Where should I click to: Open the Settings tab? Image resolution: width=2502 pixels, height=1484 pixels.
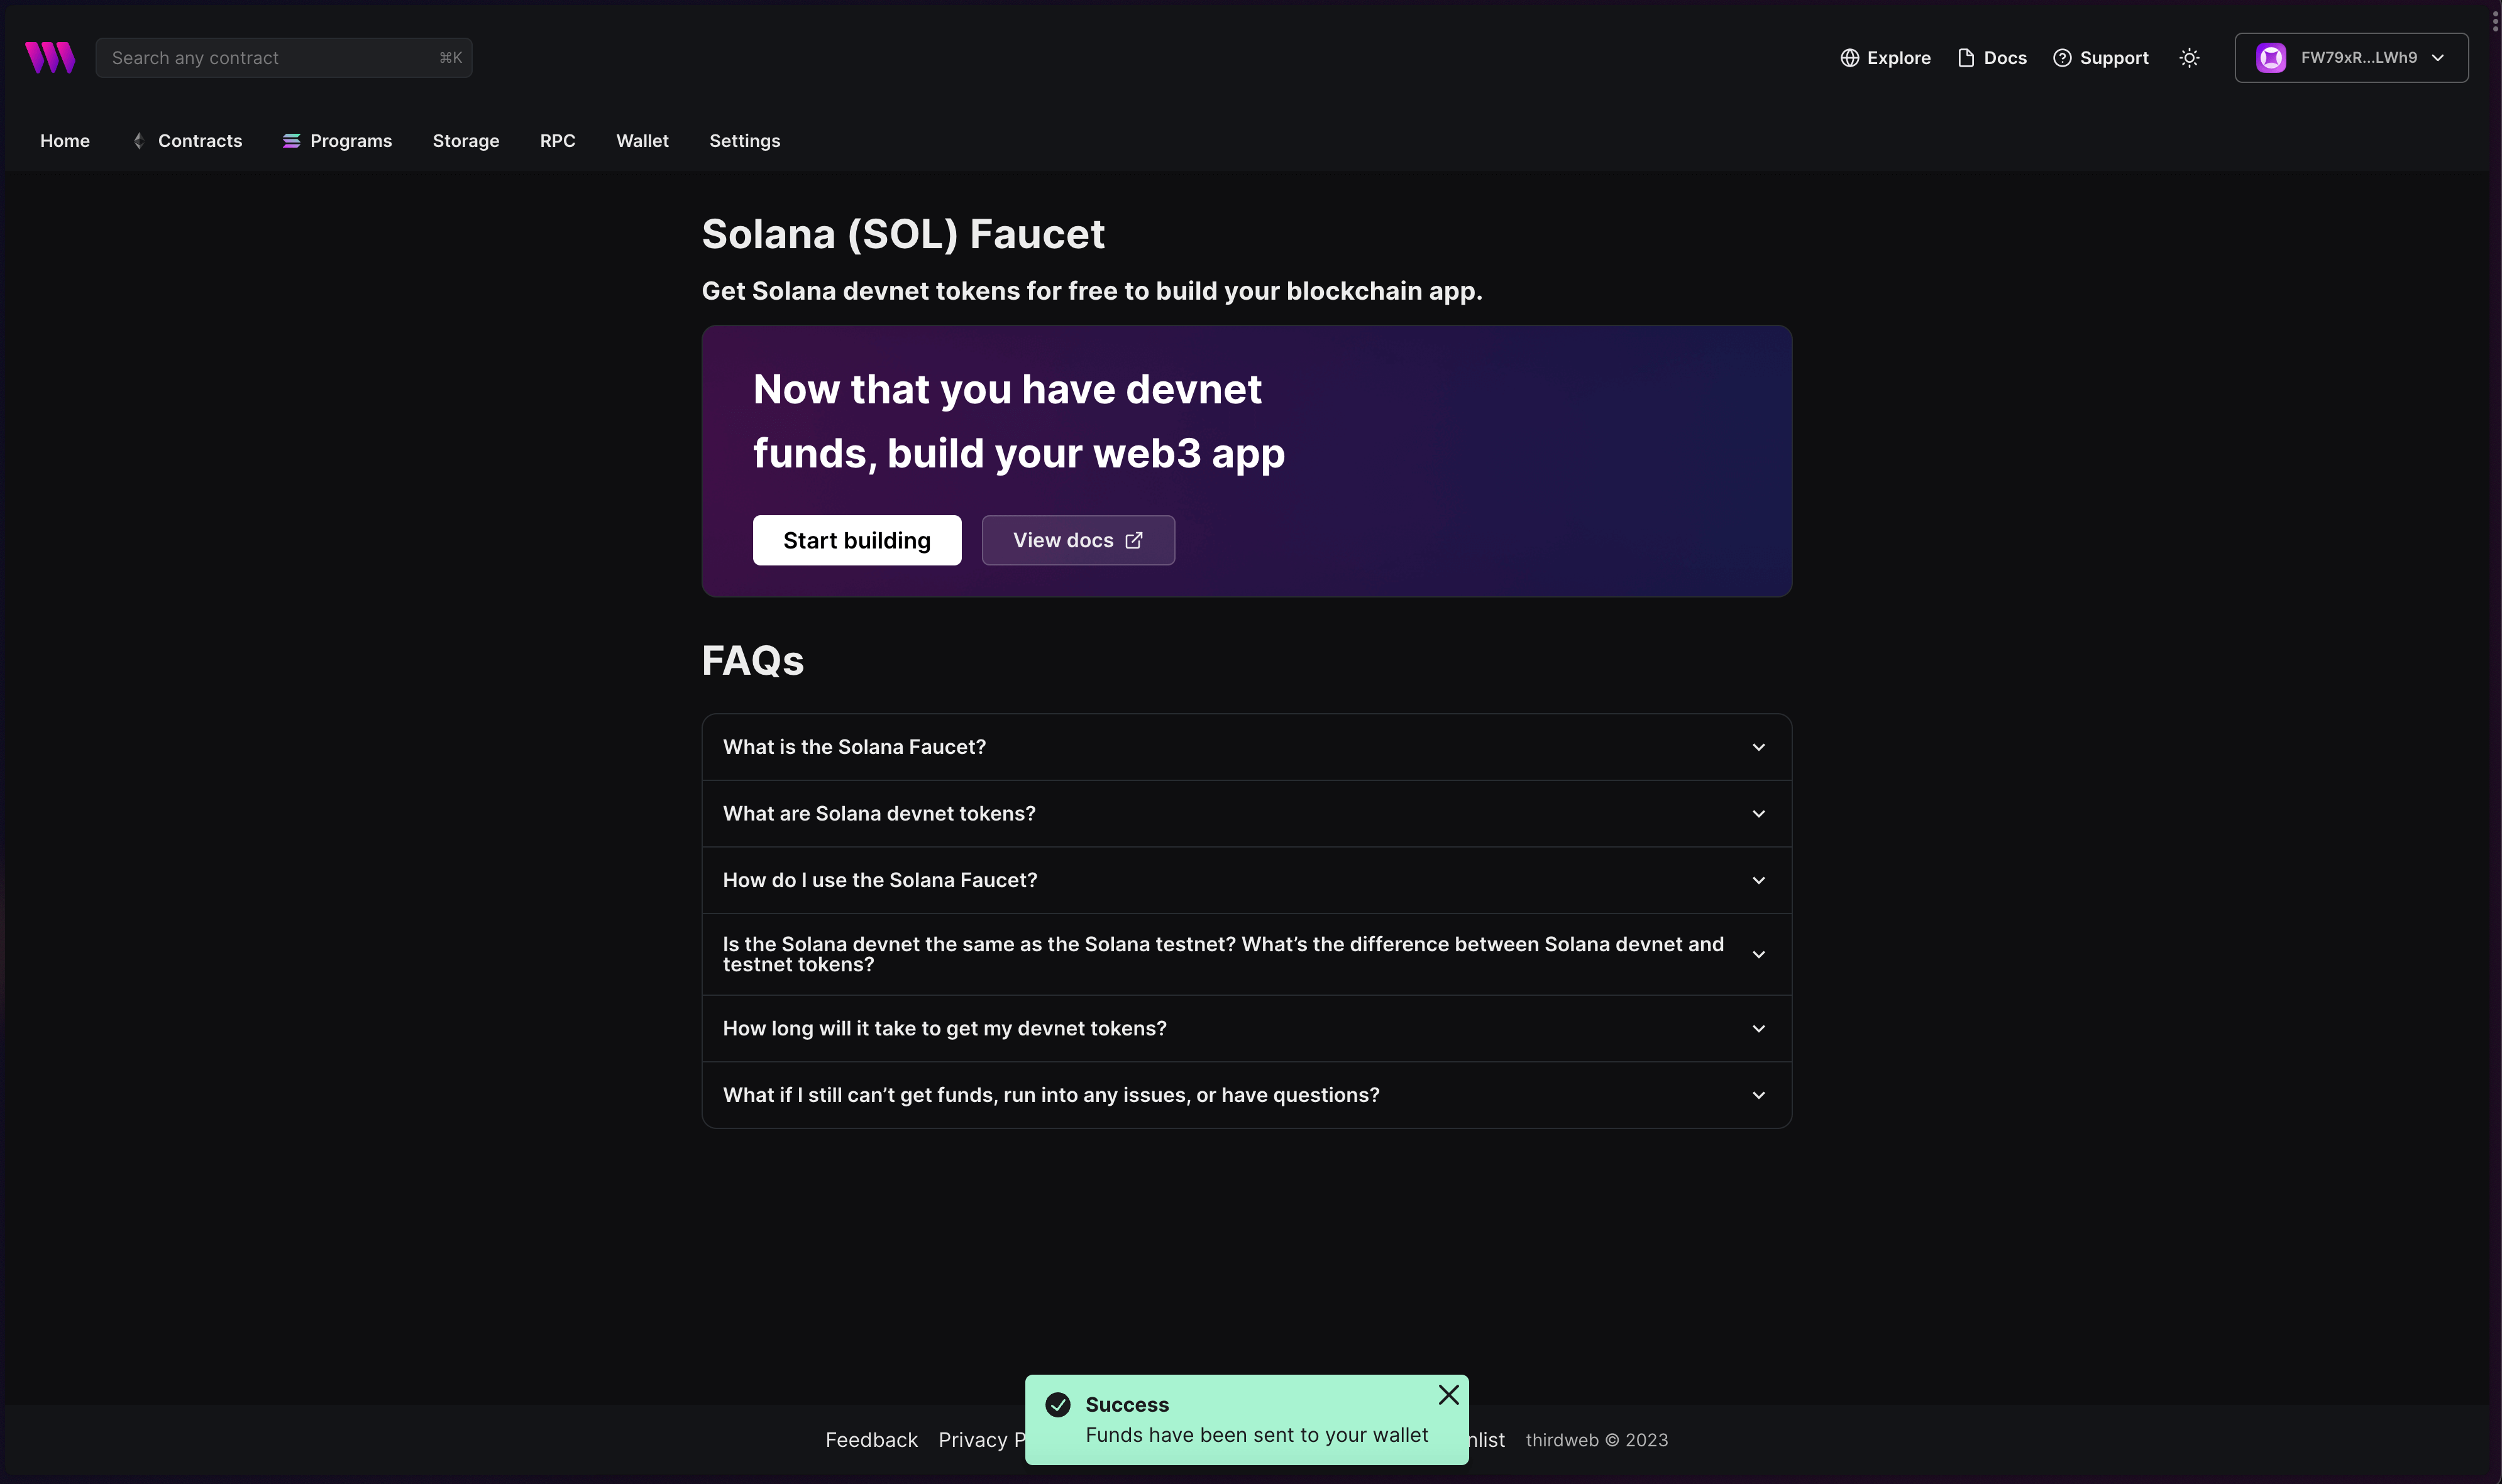(744, 141)
